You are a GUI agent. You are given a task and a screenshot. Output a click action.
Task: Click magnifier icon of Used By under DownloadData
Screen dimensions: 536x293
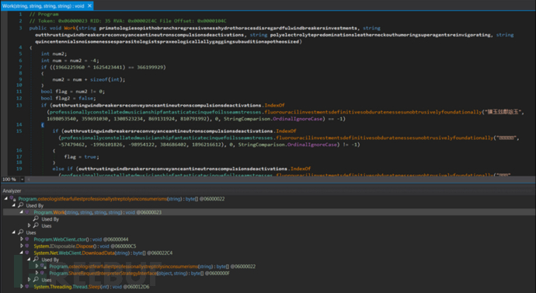(x=36, y=260)
